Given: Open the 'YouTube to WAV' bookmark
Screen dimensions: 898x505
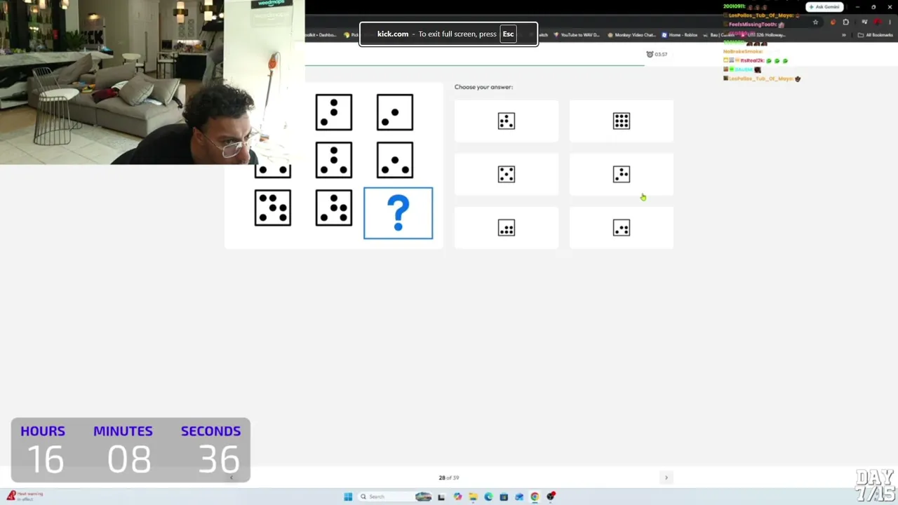Looking at the screenshot, I should point(577,35).
